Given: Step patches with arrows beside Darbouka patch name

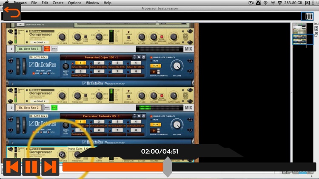Looking at the screenshot, I should (x=134, y=116).
